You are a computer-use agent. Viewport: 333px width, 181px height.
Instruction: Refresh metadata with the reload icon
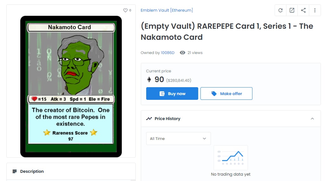(281, 10)
